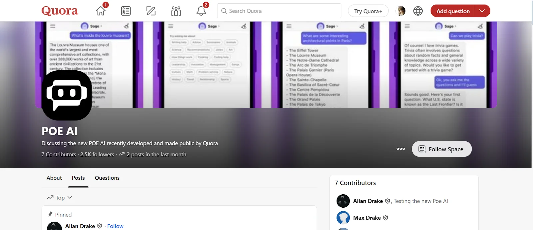The image size is (533, 230).
Task: Open the Following list icon
Action: click(x=126, y=11)
